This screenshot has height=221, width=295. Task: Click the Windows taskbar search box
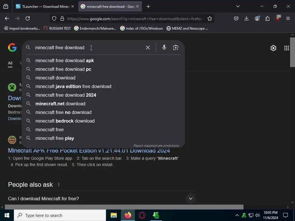60,215
